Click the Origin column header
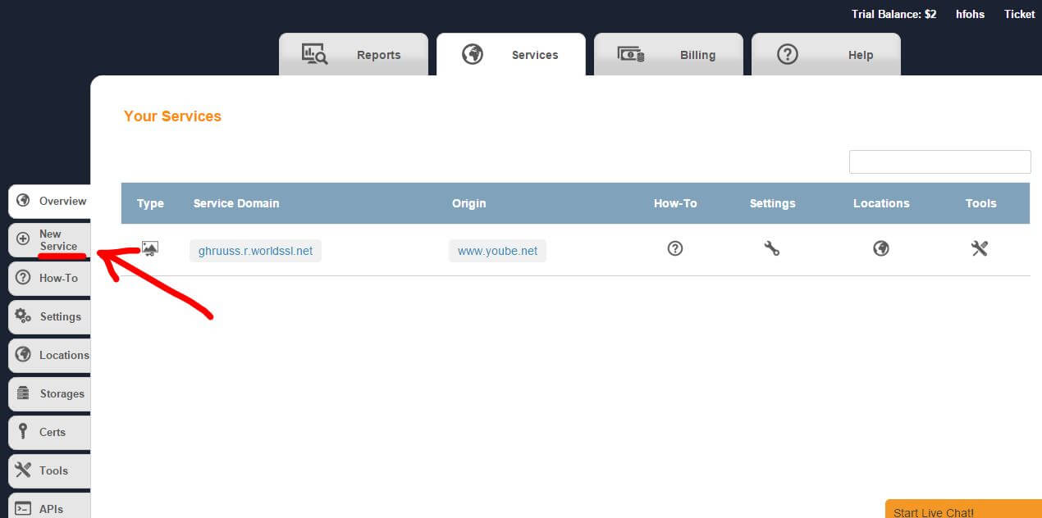This screenshot has height=518, width=1042. tap(469, 203)
